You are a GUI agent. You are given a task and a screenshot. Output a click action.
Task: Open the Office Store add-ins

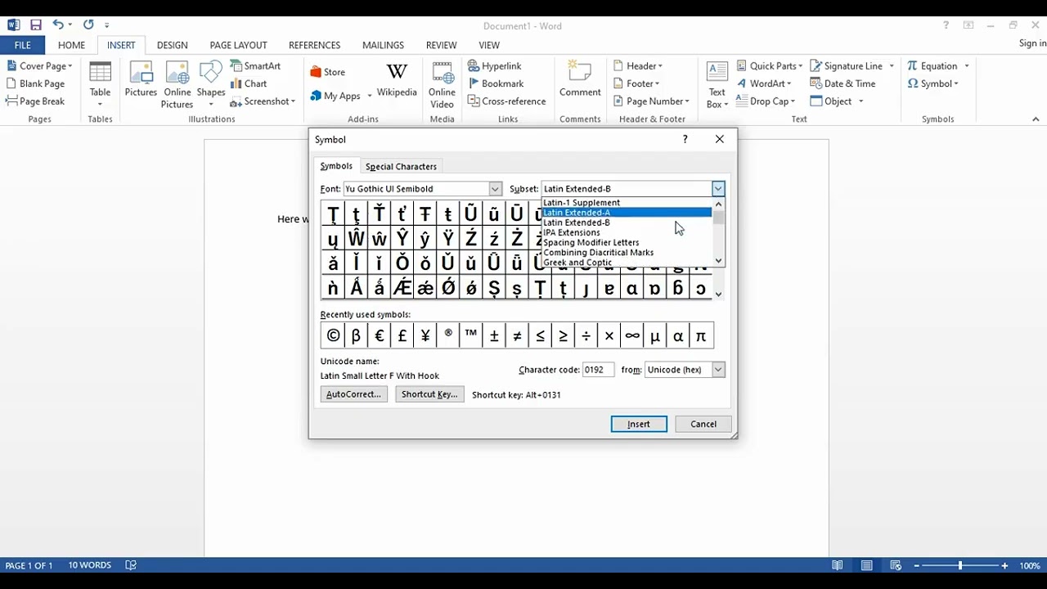tap(327, 72)
